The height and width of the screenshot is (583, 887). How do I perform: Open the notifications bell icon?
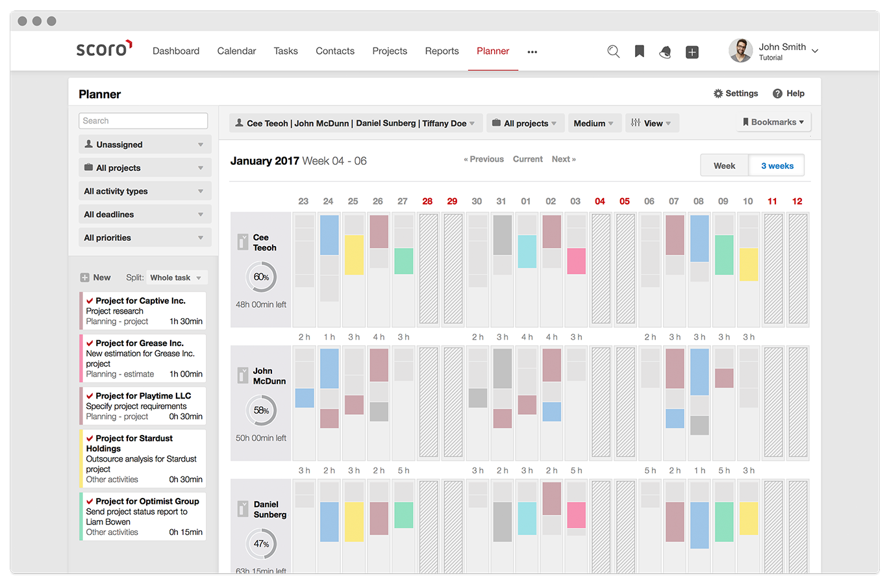665,52
